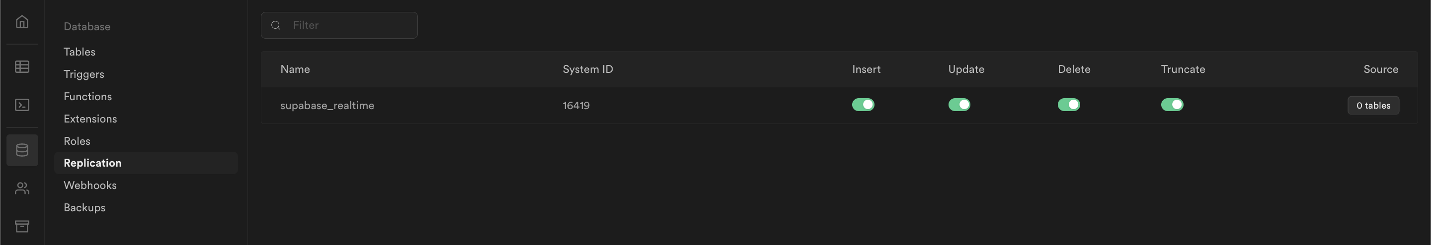
Task: Toggle Truncate for supabase_realtime
Action: pos(1172,105)
